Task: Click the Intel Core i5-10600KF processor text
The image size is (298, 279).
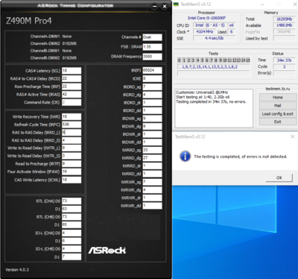Action: click(x=206, y=18)
